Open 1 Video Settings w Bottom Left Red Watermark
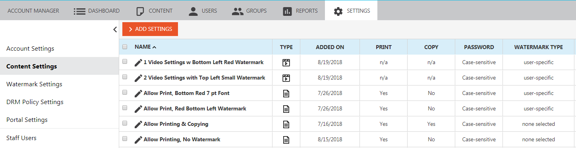 click(203, 63)
